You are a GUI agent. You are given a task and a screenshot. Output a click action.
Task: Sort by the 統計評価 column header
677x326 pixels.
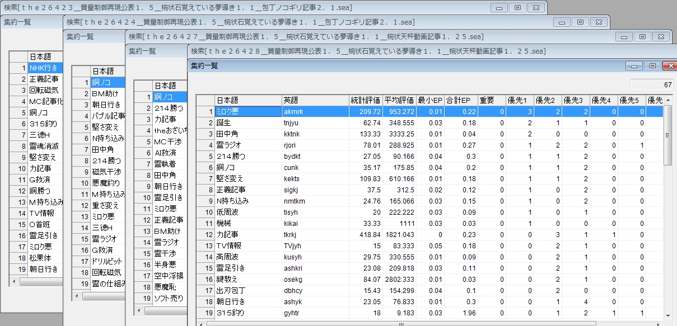pyautogui.click(x=366, y=100)
